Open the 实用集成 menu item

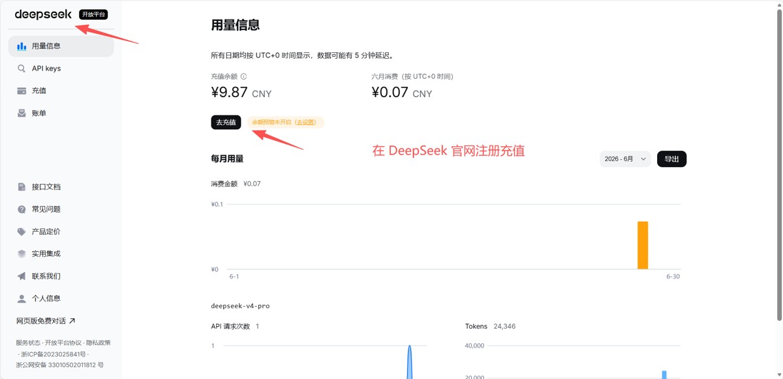tap(61, 254)
